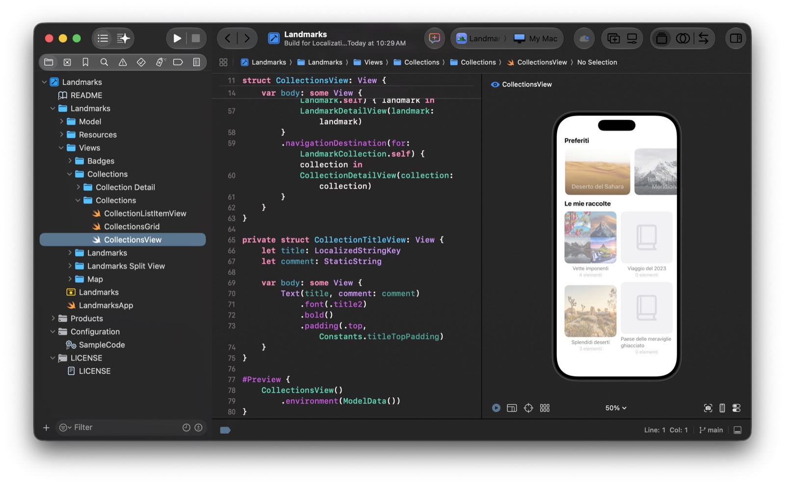Image resolution: width=785 pixels, height=485 pixels.
Task: Expand the Badges folder
Action: click(70, 161)
